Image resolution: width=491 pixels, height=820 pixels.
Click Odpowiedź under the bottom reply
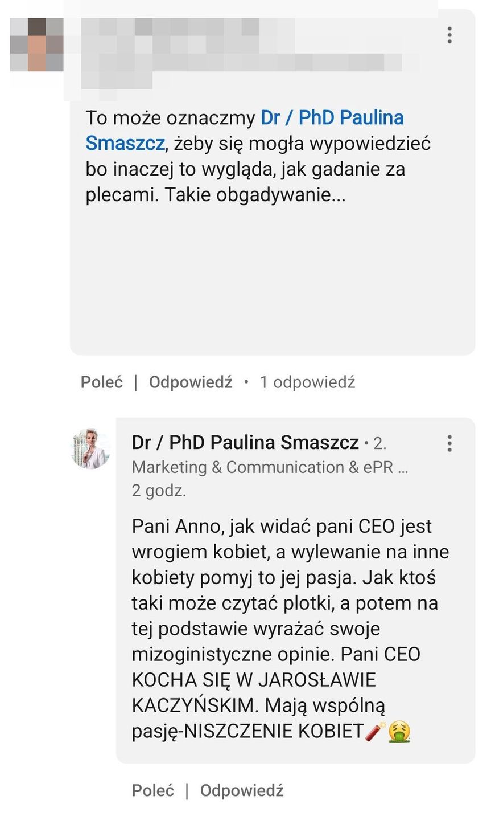click(x=242, y=790)
